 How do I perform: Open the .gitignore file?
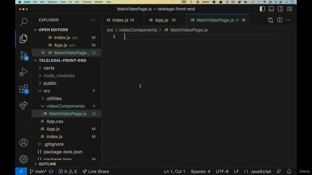pyautogui.click(x=66, y=144)
